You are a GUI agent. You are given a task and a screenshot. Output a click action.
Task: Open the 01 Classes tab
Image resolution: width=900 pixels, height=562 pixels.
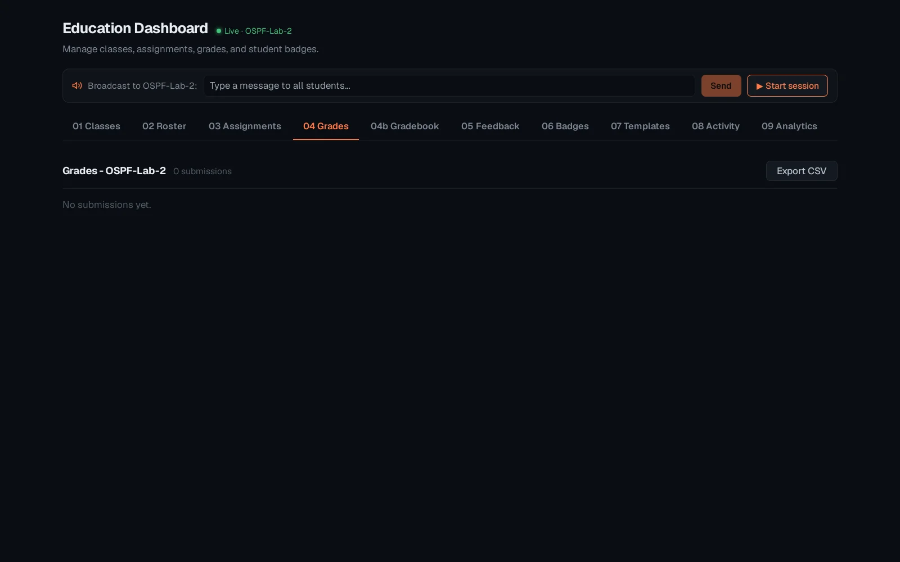96,126
